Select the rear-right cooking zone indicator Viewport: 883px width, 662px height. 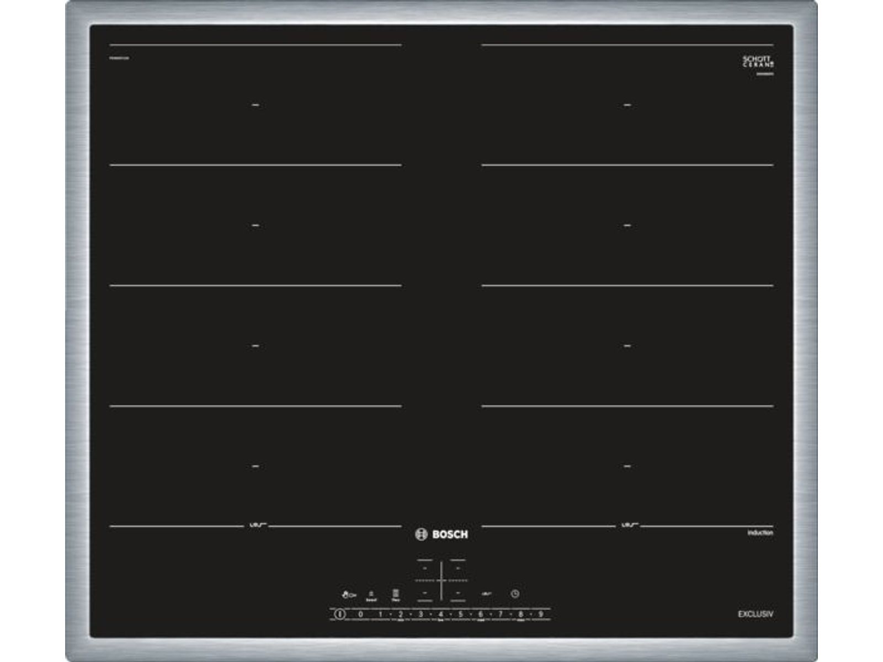click(458, 568)
